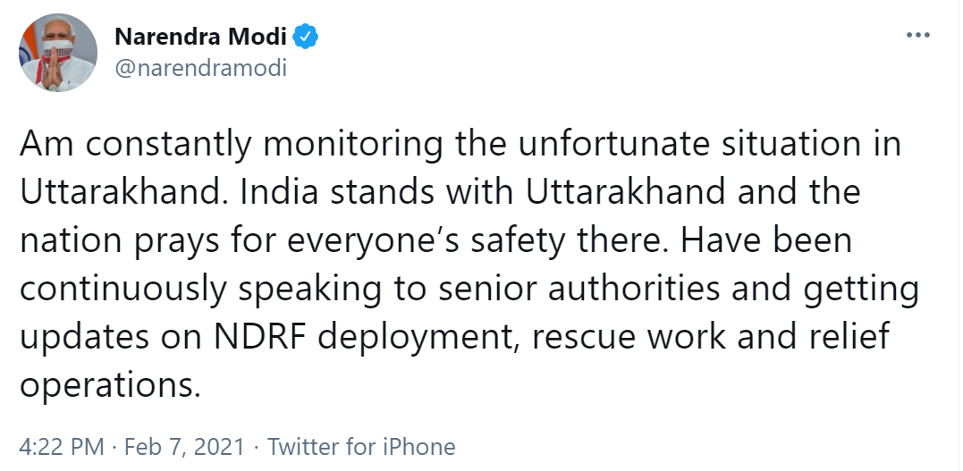
Task: Click the final word "operations."
Action: [x=106, y=385]
